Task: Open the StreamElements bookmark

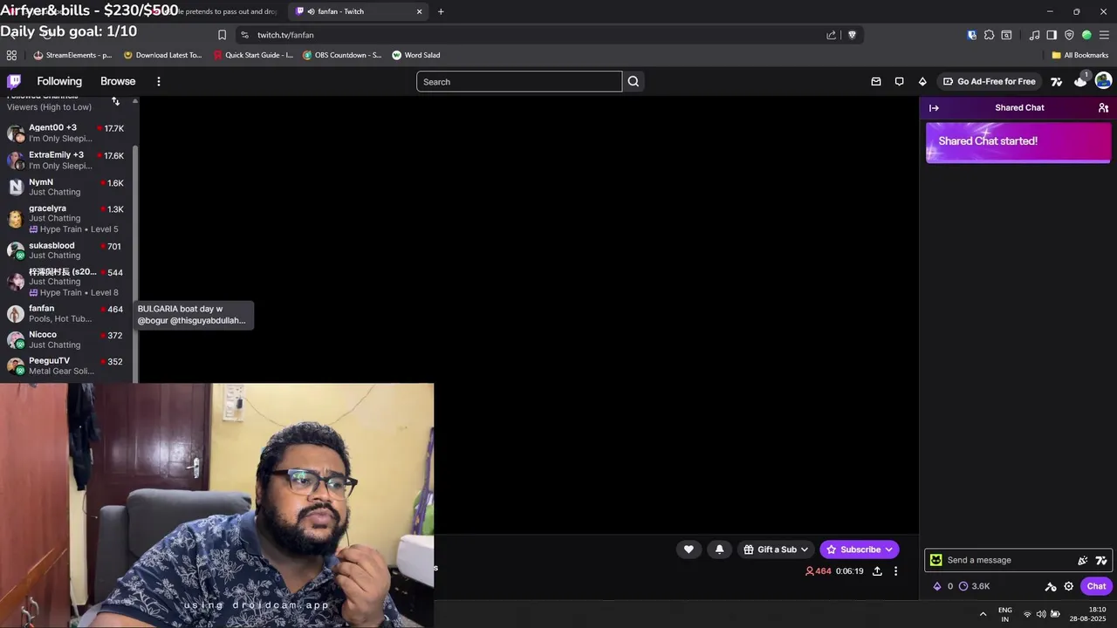Action: 72,55
